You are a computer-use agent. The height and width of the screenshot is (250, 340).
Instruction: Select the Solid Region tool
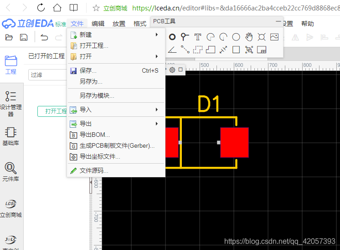(x=211, y=50)
